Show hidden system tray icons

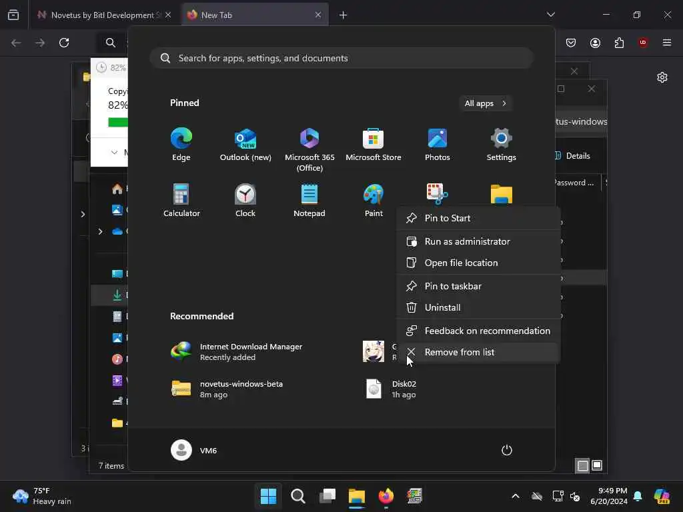click(x=516, y=496)
